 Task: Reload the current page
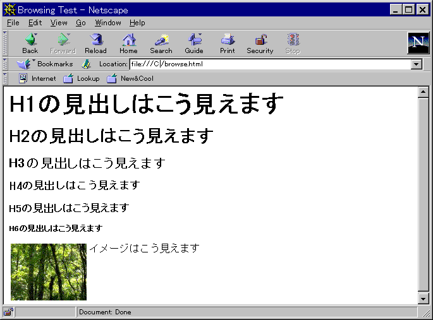pyautogui.click(x=96, y=44)
